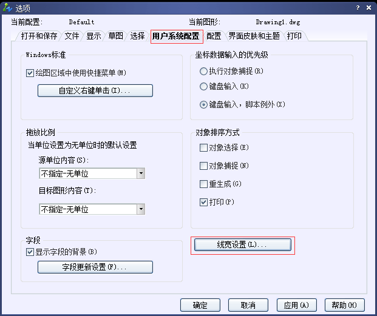This screenshot has width=377, height=316.
Task: Open the 显示 tab
Action: coord(93,36)
